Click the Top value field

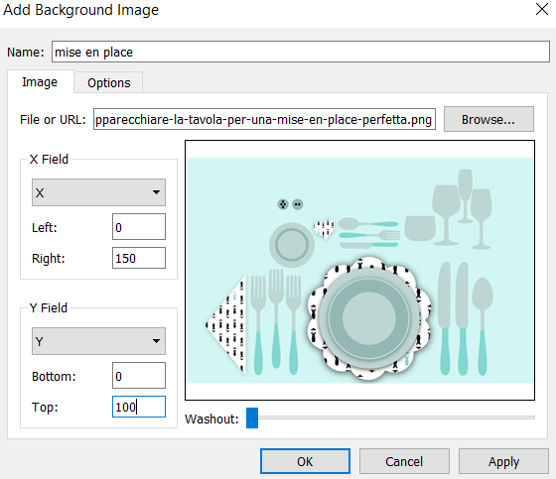[139, 407]
